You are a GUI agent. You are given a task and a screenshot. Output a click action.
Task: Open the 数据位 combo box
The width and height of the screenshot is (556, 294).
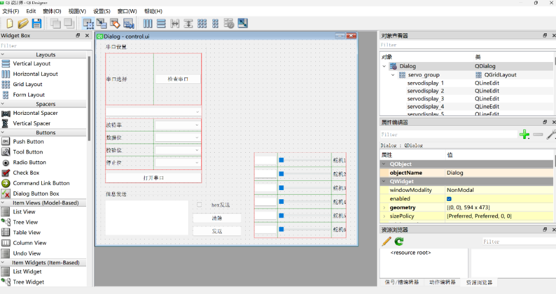(177, 138)
